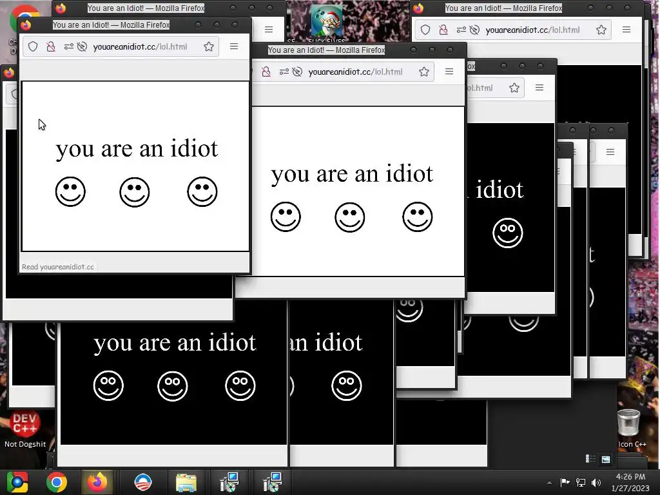The image size is (660, 495).
Task: Open hamburger menu in middle Firefox window
Action: click(x=449, y=72)
